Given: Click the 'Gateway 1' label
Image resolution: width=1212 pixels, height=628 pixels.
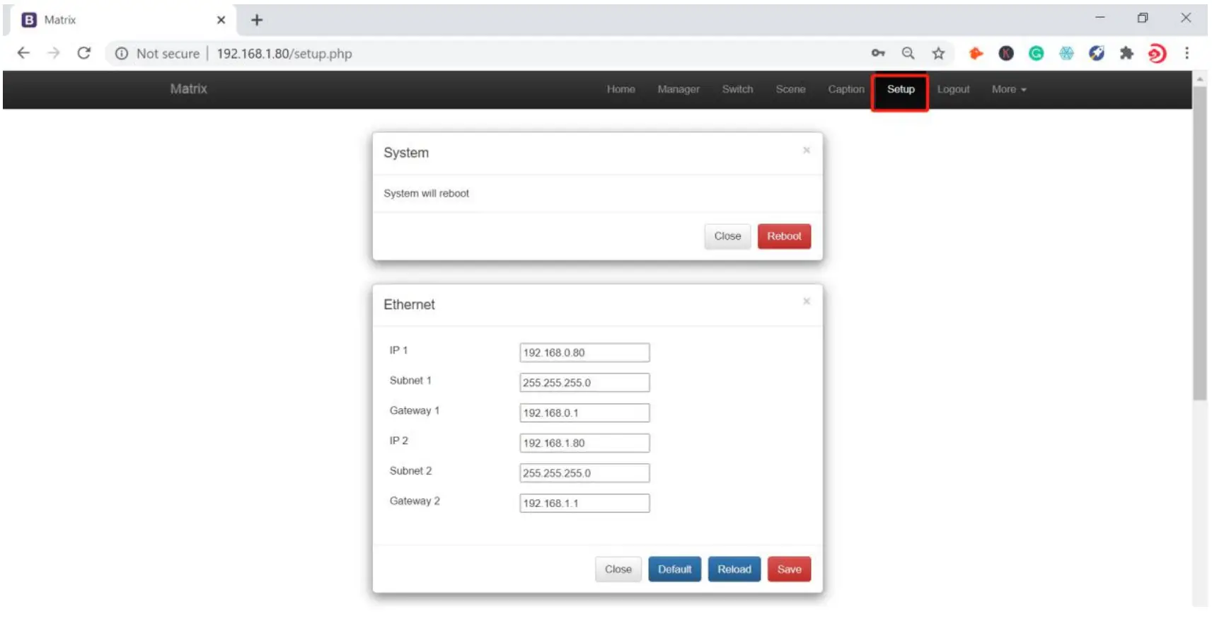Looking at the screenshot, I should click(x=415, y=410).
